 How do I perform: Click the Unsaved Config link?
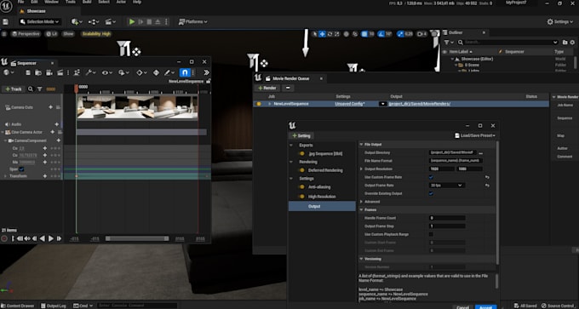click(350, 104)
